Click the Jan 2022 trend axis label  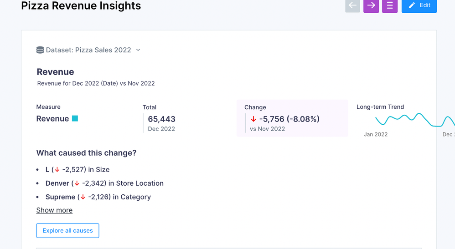click(376, 134)
